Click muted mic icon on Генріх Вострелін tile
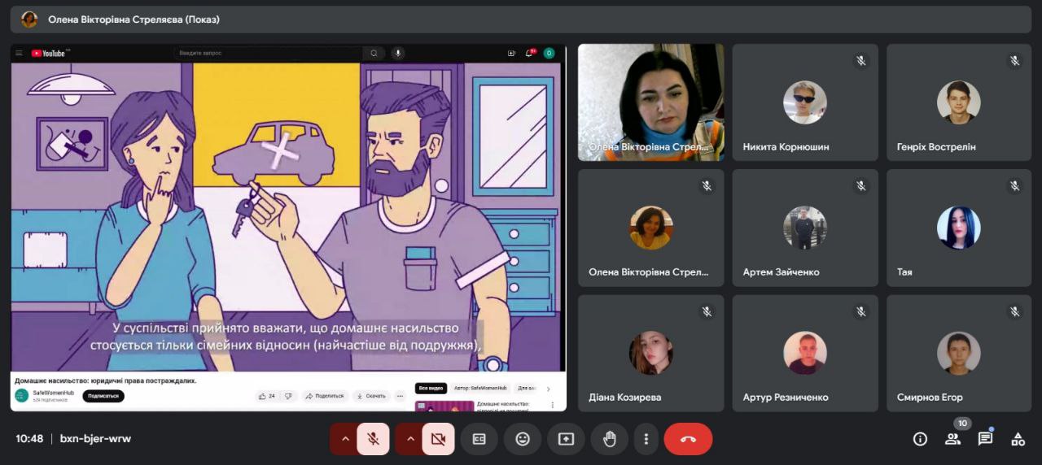 pyautogui.click(x=1015, y=61)
